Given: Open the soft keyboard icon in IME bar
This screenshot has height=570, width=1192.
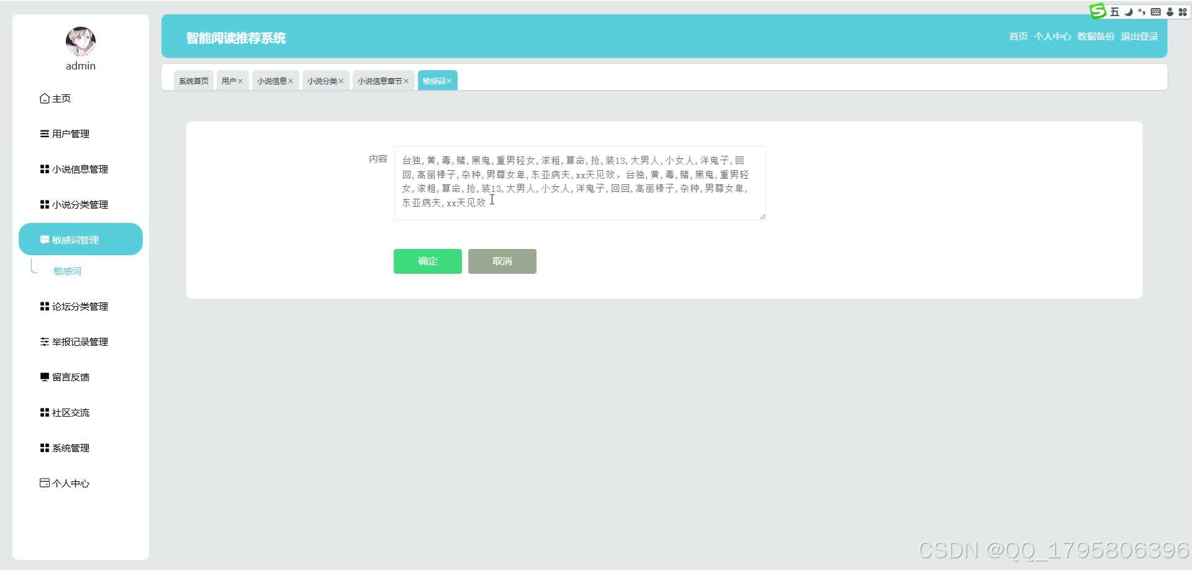Looking at the screenshot, I should (1155, 12).
